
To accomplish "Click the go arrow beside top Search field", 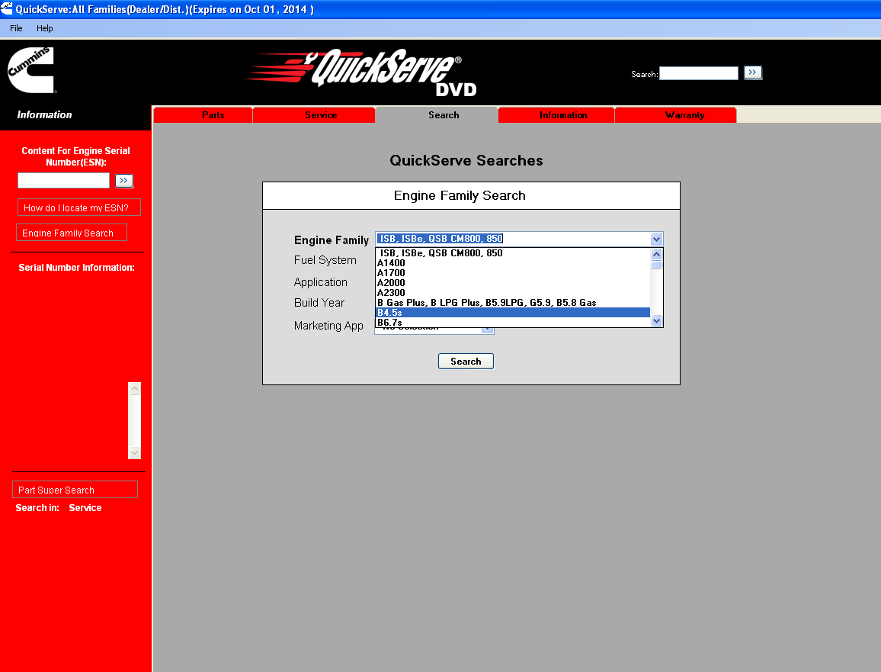I will (753, 73).
